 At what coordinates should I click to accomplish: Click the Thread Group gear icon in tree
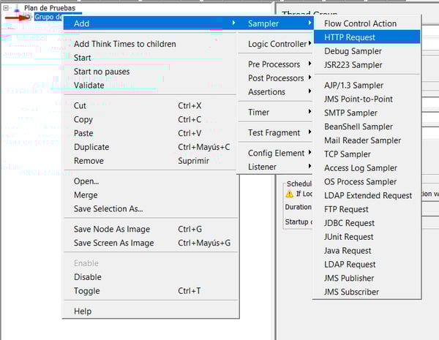28,17
